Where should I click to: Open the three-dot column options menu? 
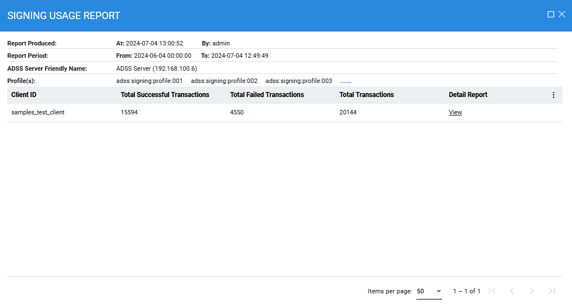(553, 95)
